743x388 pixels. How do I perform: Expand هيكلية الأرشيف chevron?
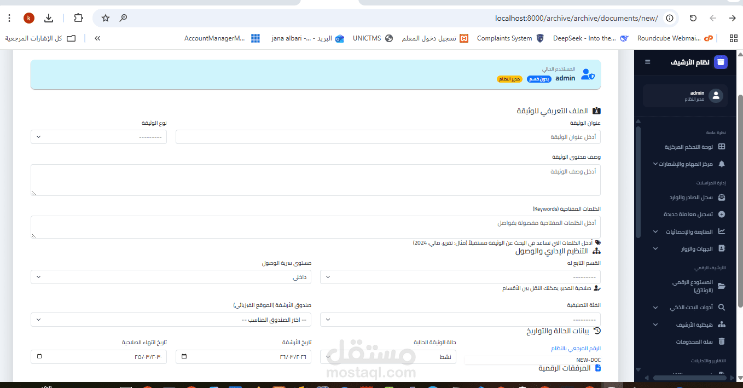655,325
